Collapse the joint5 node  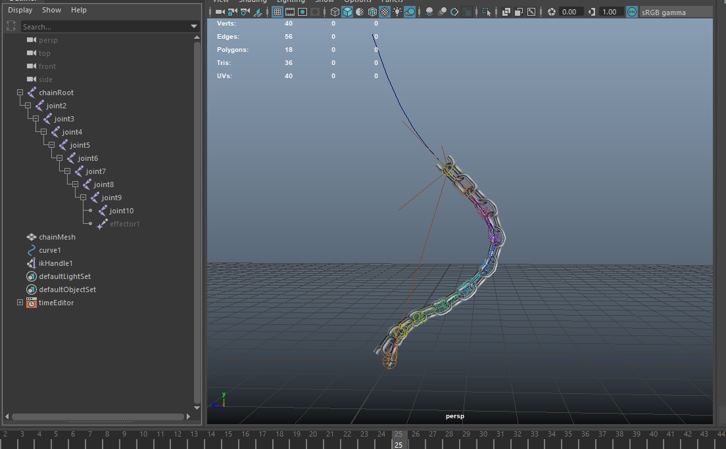[x=51, y=144]
